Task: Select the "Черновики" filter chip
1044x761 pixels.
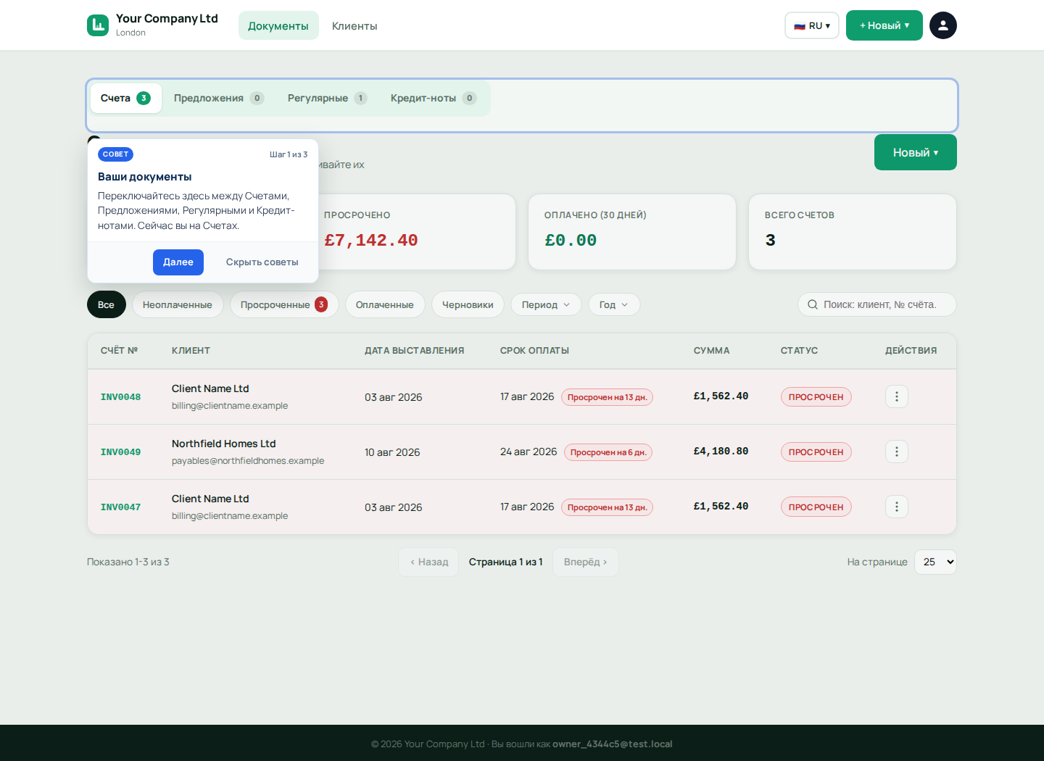Action: coord(468,304)
